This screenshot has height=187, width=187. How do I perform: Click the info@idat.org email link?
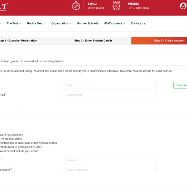tap(96, 8)
